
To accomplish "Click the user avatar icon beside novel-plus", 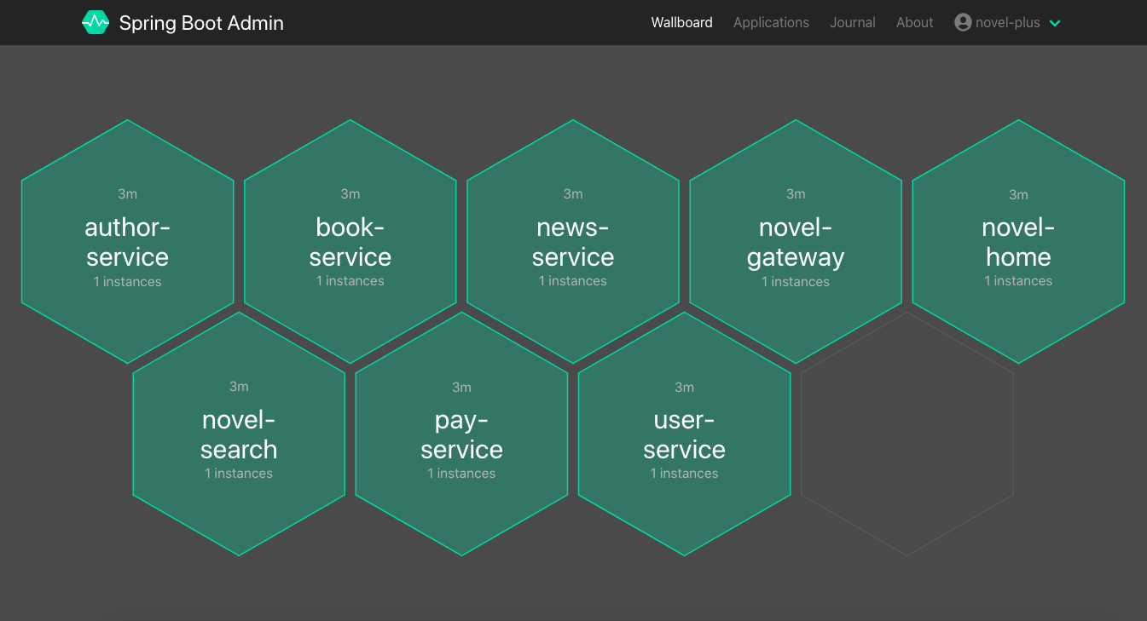I will coord(963,23).
